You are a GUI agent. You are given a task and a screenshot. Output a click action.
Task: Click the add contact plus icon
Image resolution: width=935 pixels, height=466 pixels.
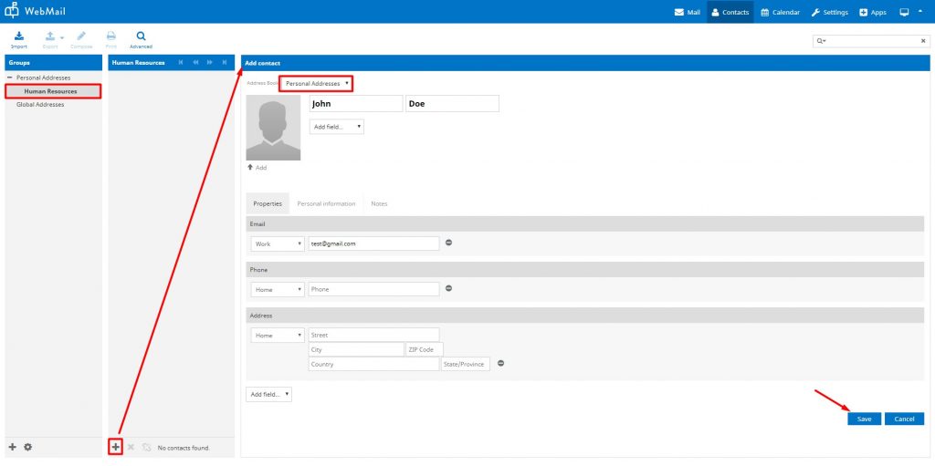(116, 447)
